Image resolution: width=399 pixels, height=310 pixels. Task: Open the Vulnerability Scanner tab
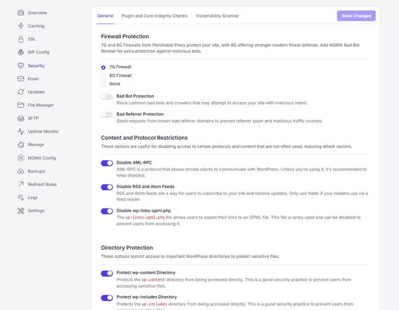[x=217, y=16]
